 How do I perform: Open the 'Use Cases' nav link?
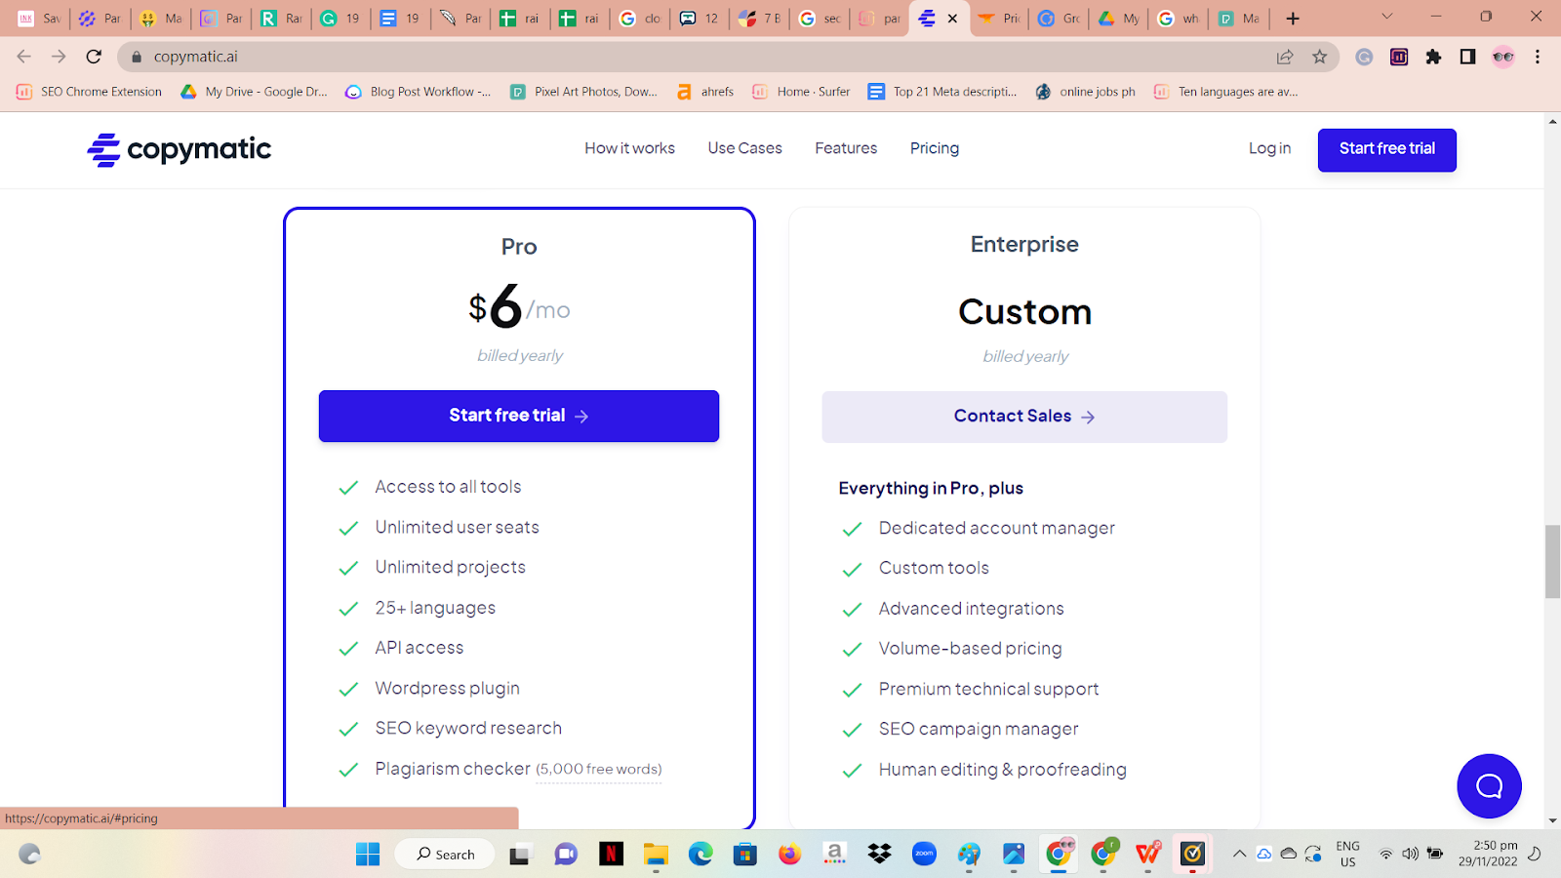(x=744, y=148)
